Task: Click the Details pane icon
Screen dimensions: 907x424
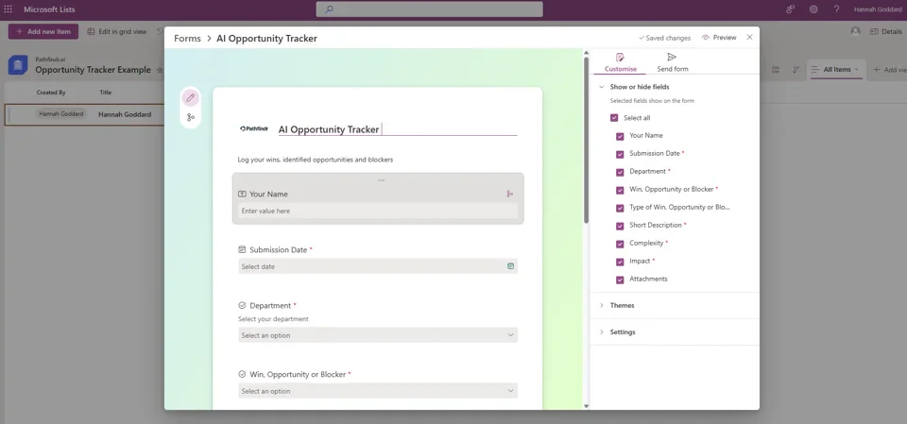Action: click(x=875, y=31)
